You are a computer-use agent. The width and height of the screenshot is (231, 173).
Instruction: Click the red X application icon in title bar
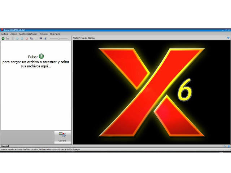[x=2, y=30]
